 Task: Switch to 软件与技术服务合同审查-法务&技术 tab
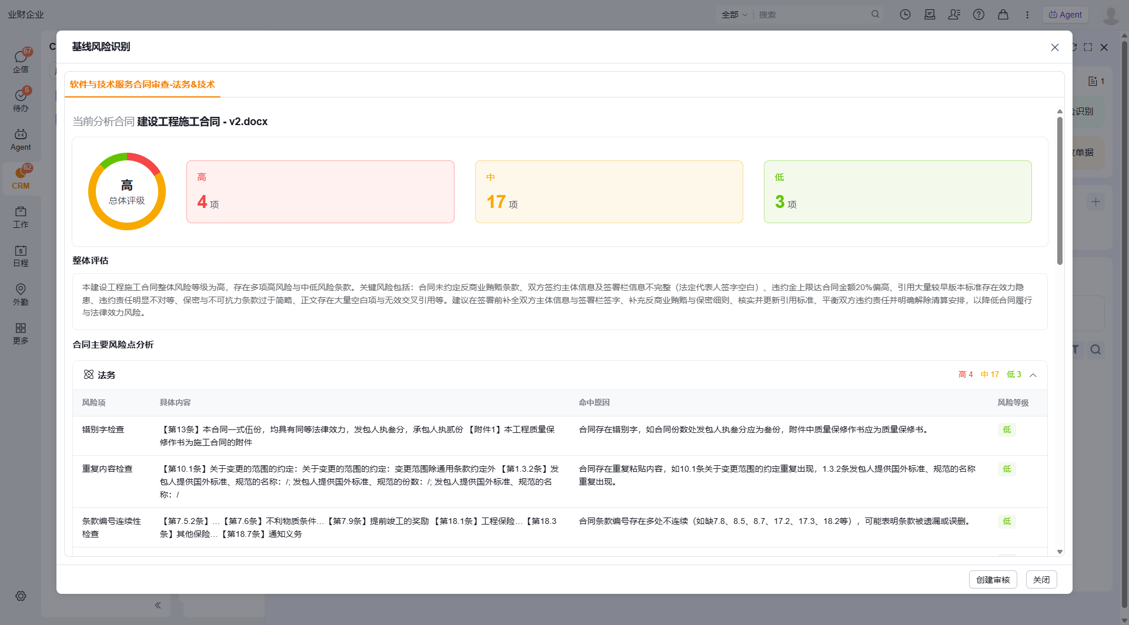pos(142,85)
